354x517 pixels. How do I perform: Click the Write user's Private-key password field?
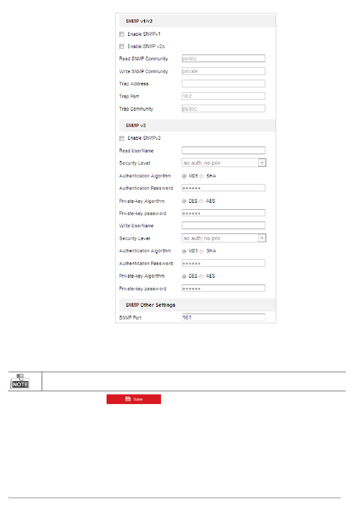pyautogui.click(x=224, y=288)
